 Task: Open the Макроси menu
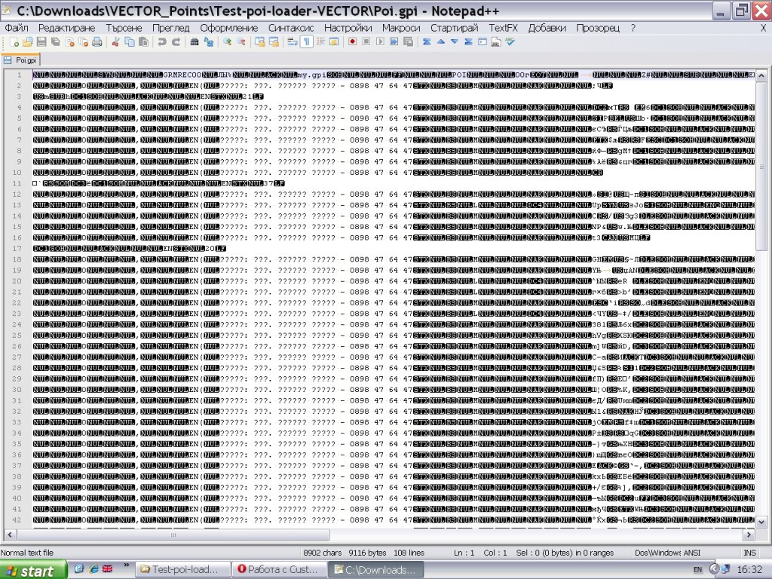click(401, 28)
